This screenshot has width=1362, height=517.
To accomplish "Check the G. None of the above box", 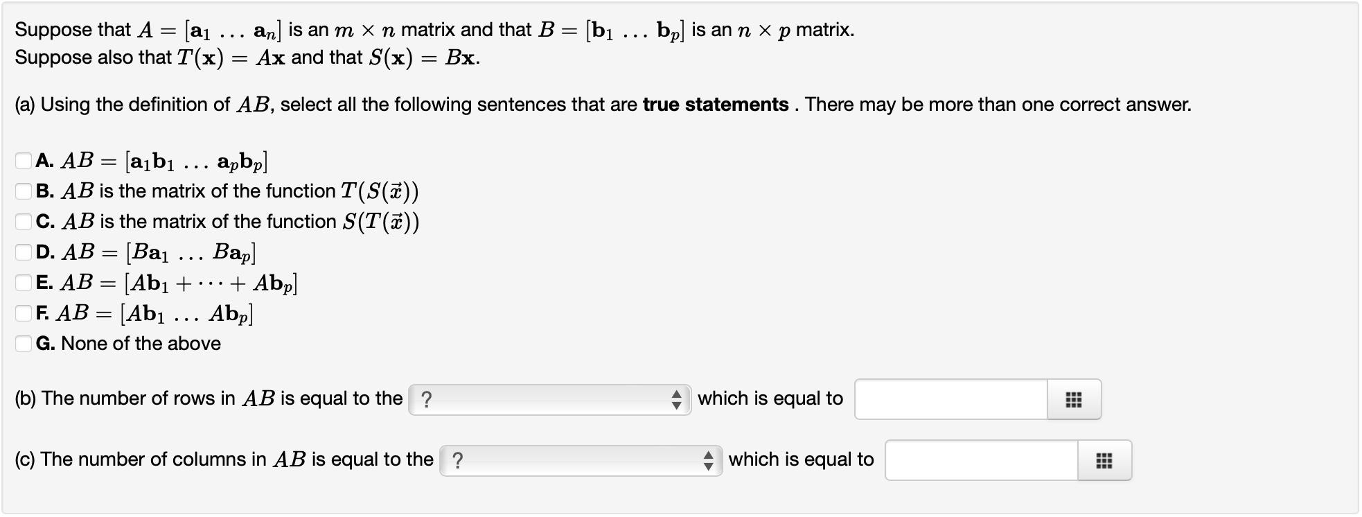I will pos(24,344).
